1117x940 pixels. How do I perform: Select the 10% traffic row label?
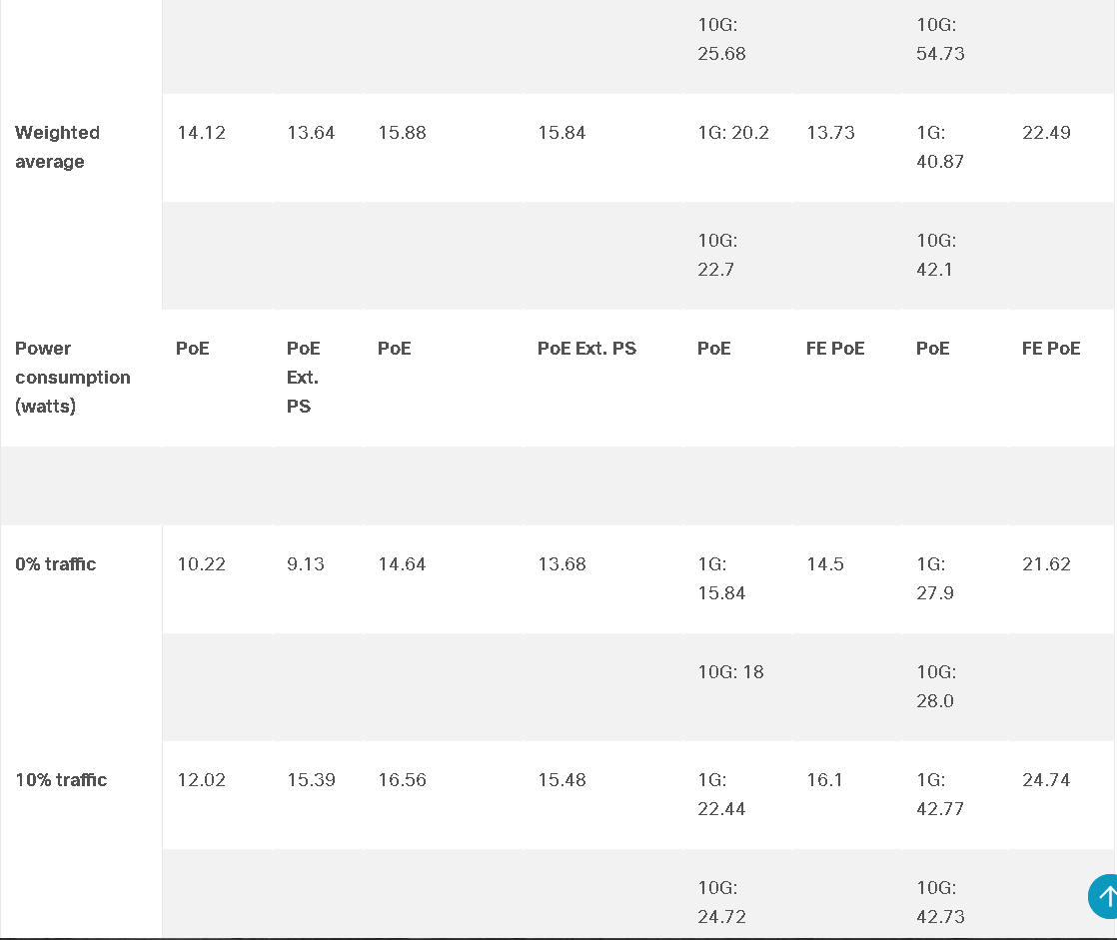[61, 780]
